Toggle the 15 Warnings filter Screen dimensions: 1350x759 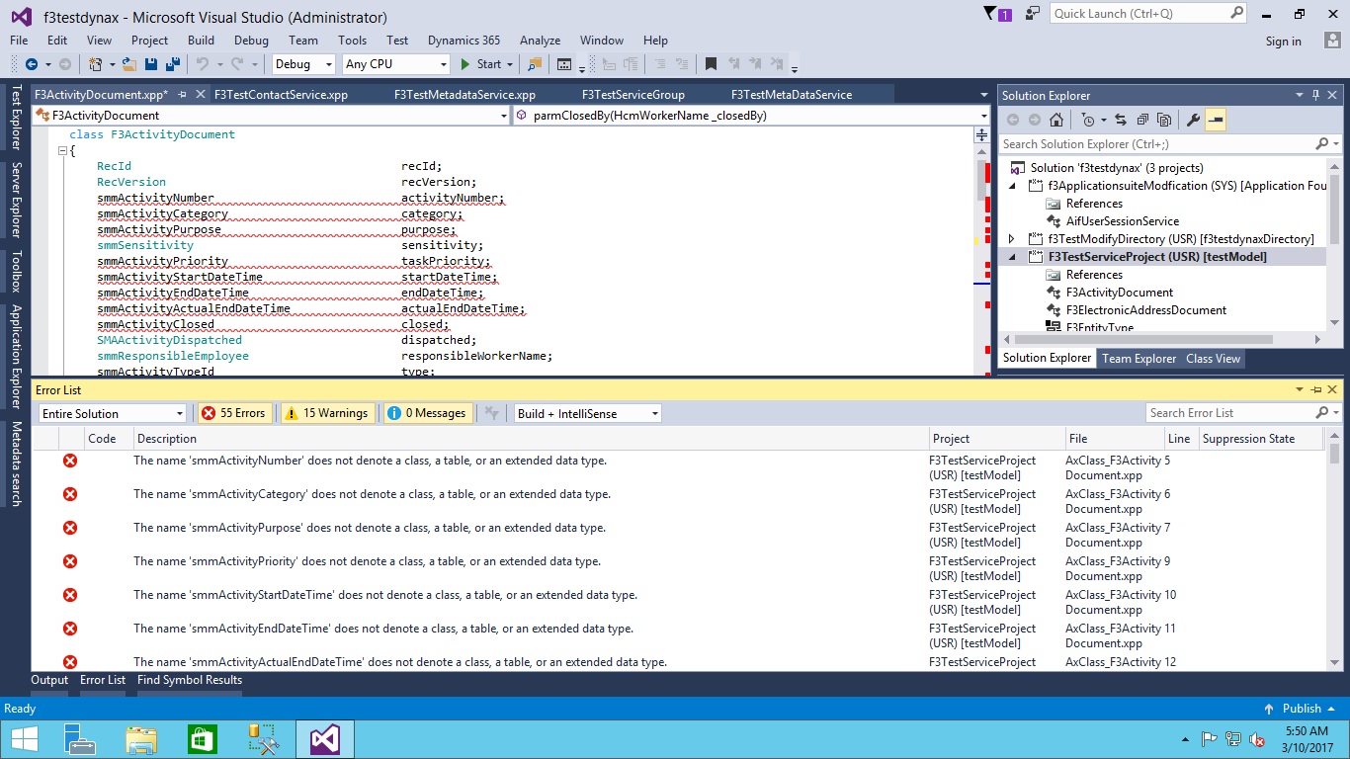click(x=327, y=413)
